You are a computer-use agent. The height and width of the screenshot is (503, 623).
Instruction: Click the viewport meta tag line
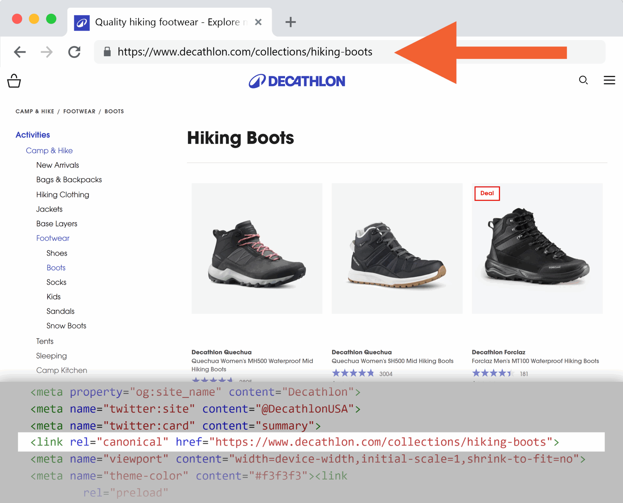[x=308, y=459]
